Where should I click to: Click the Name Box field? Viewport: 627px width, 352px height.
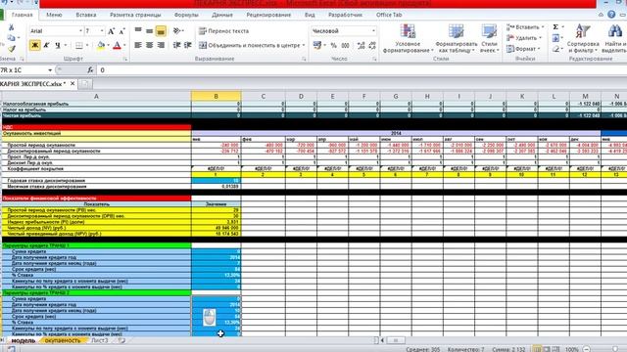click(24, 69)
